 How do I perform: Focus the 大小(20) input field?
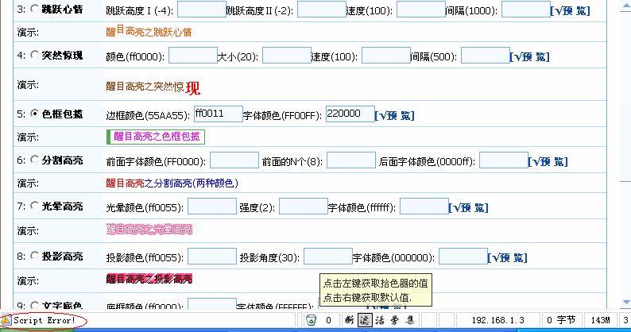287,55
